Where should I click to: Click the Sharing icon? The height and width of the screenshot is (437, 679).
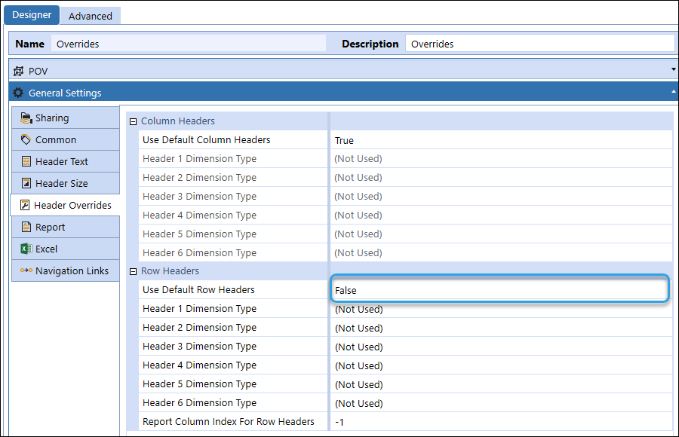coord(26,118)
